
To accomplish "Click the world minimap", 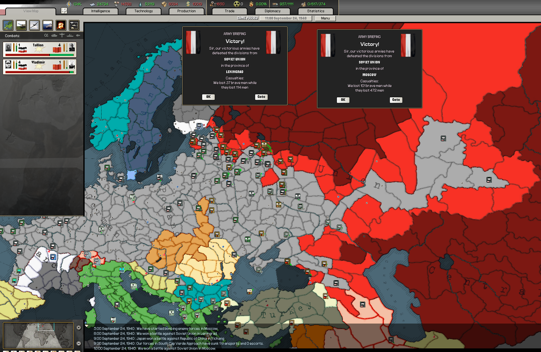I will point(38,336).
